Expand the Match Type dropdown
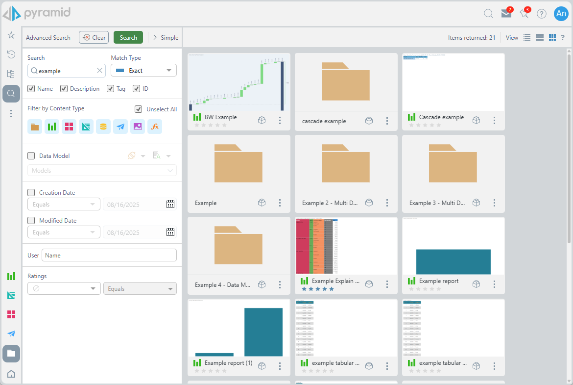 click(x=143, y=71)
